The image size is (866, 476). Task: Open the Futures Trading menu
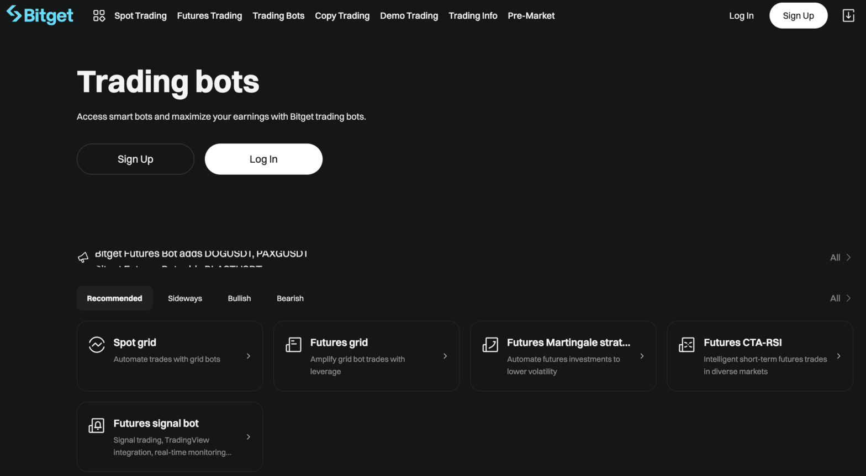coord(209,15)
